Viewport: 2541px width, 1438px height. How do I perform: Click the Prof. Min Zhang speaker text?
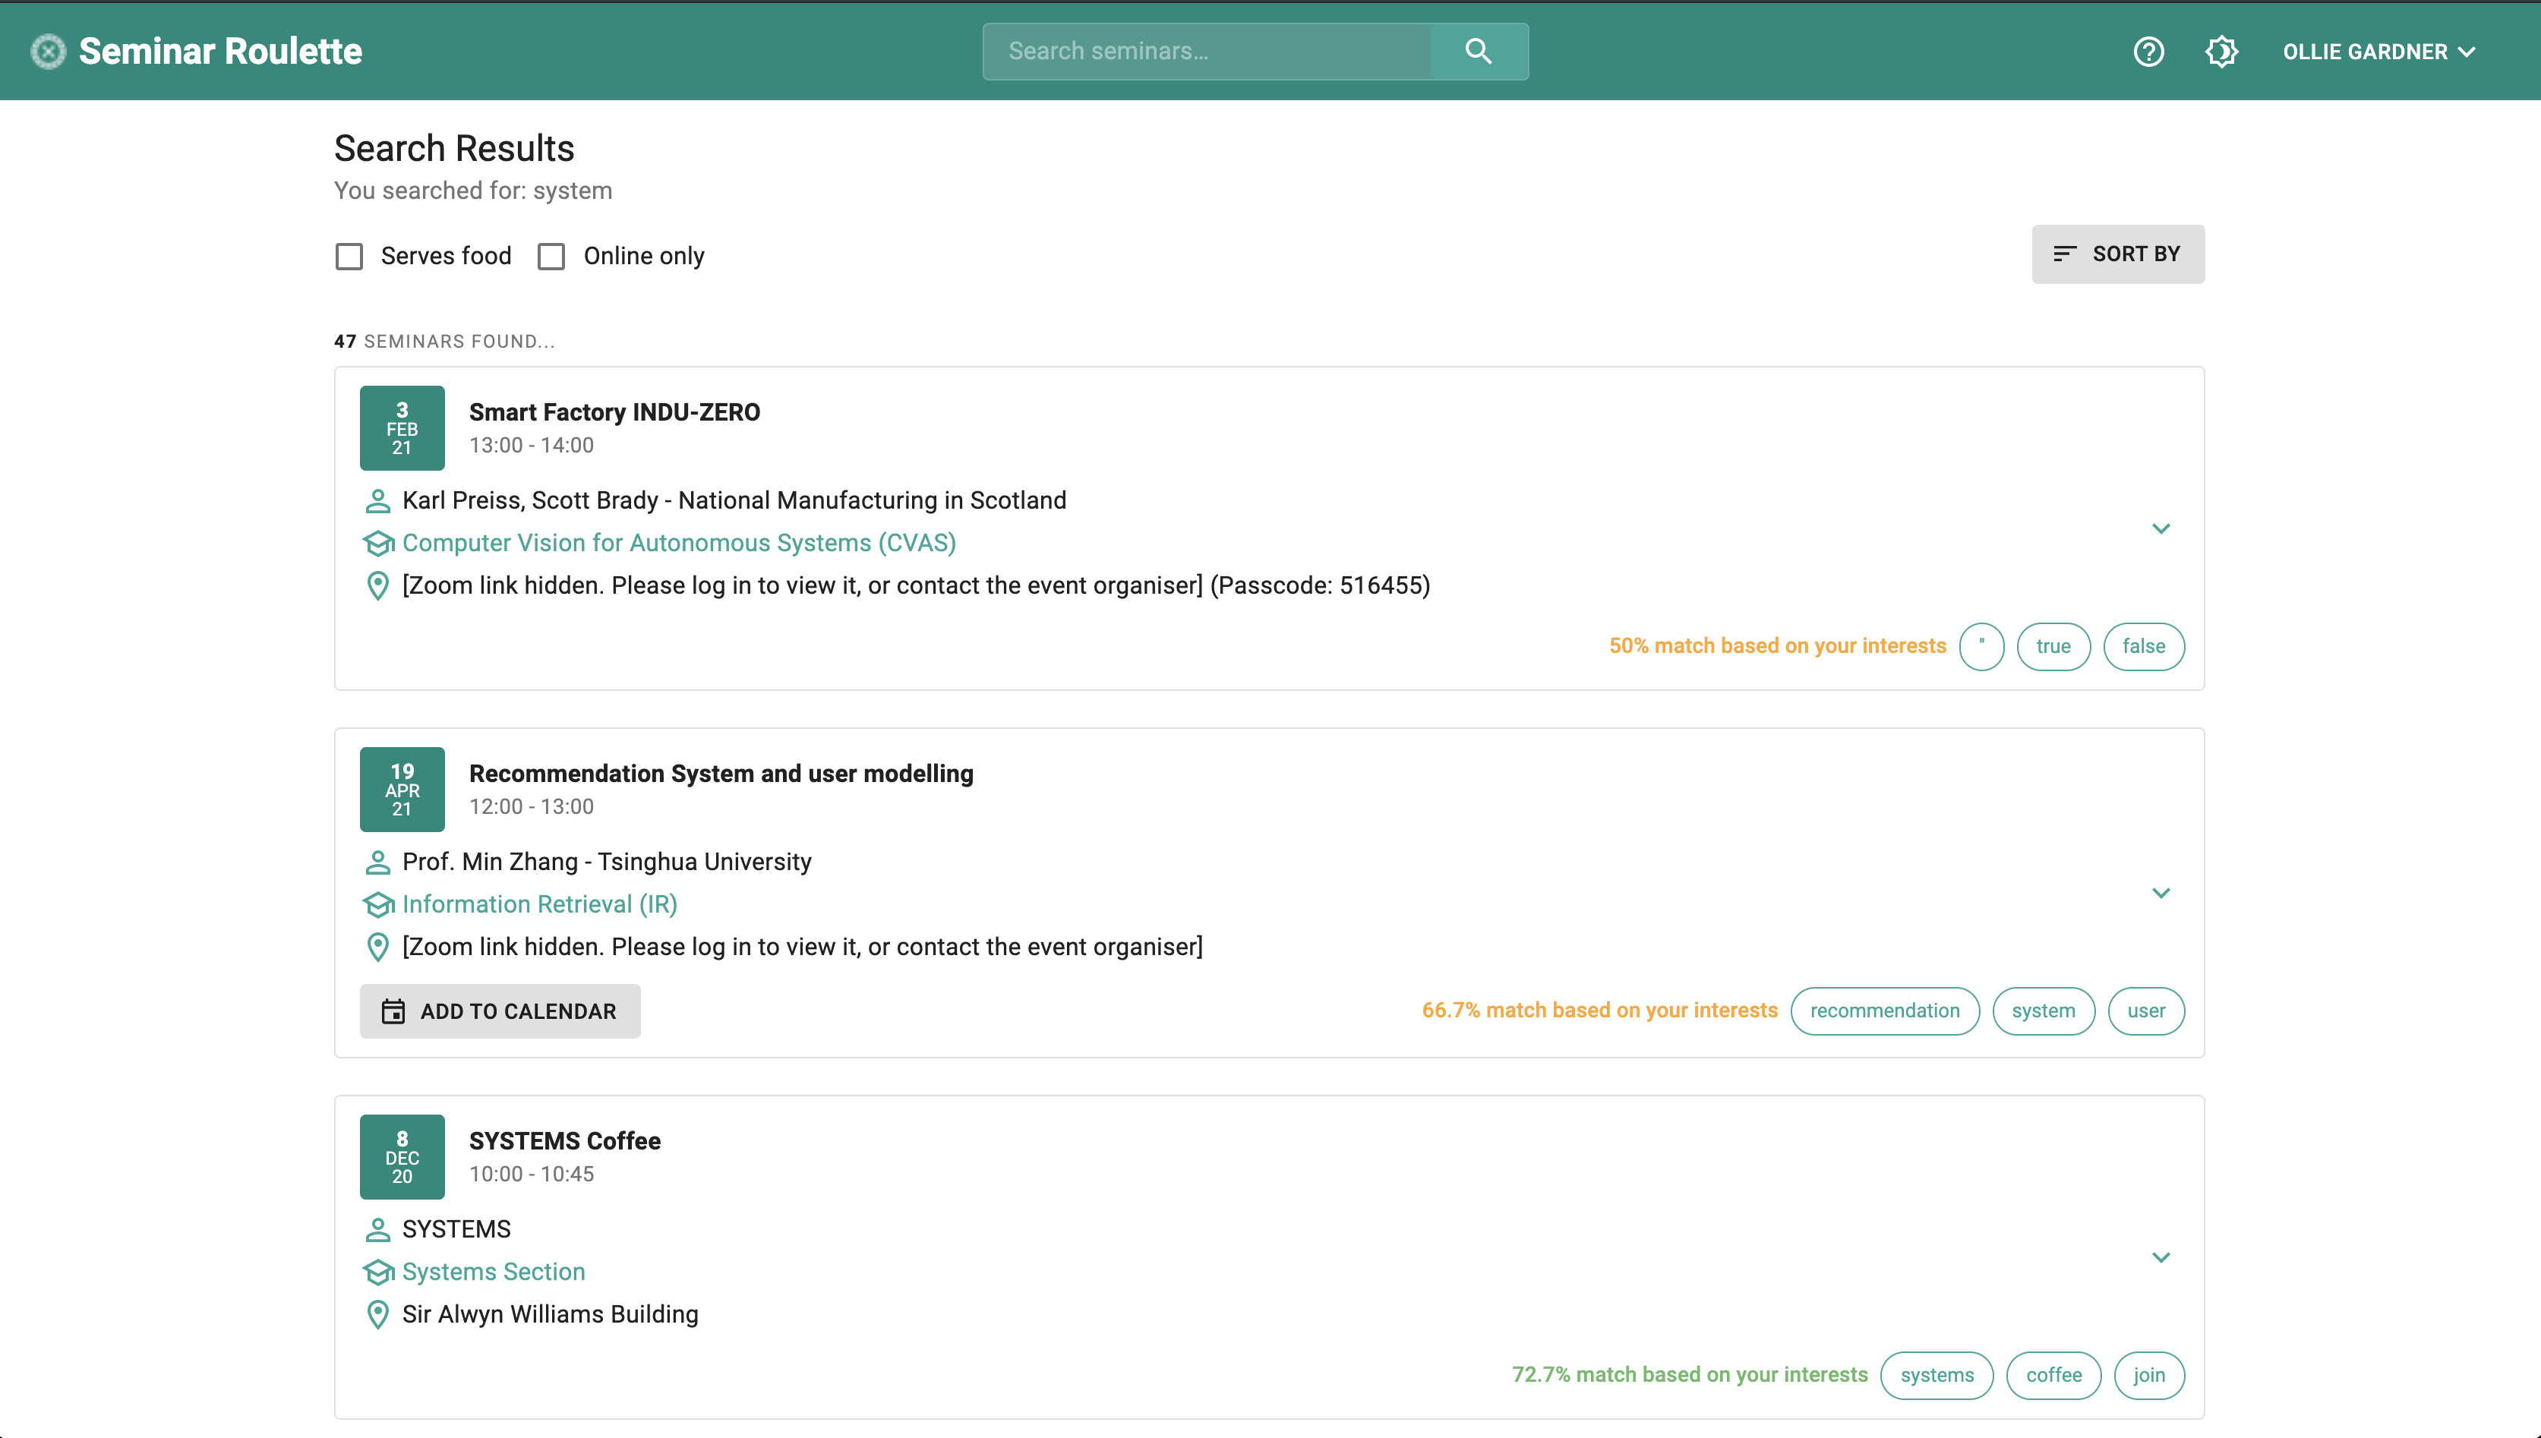pyautogui.click(x=608, y=862)
